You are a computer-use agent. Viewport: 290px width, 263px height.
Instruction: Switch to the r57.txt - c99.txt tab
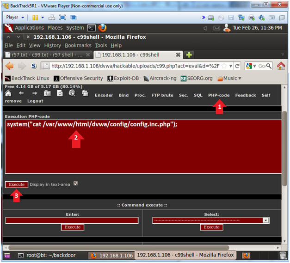(x=48, y=55)
